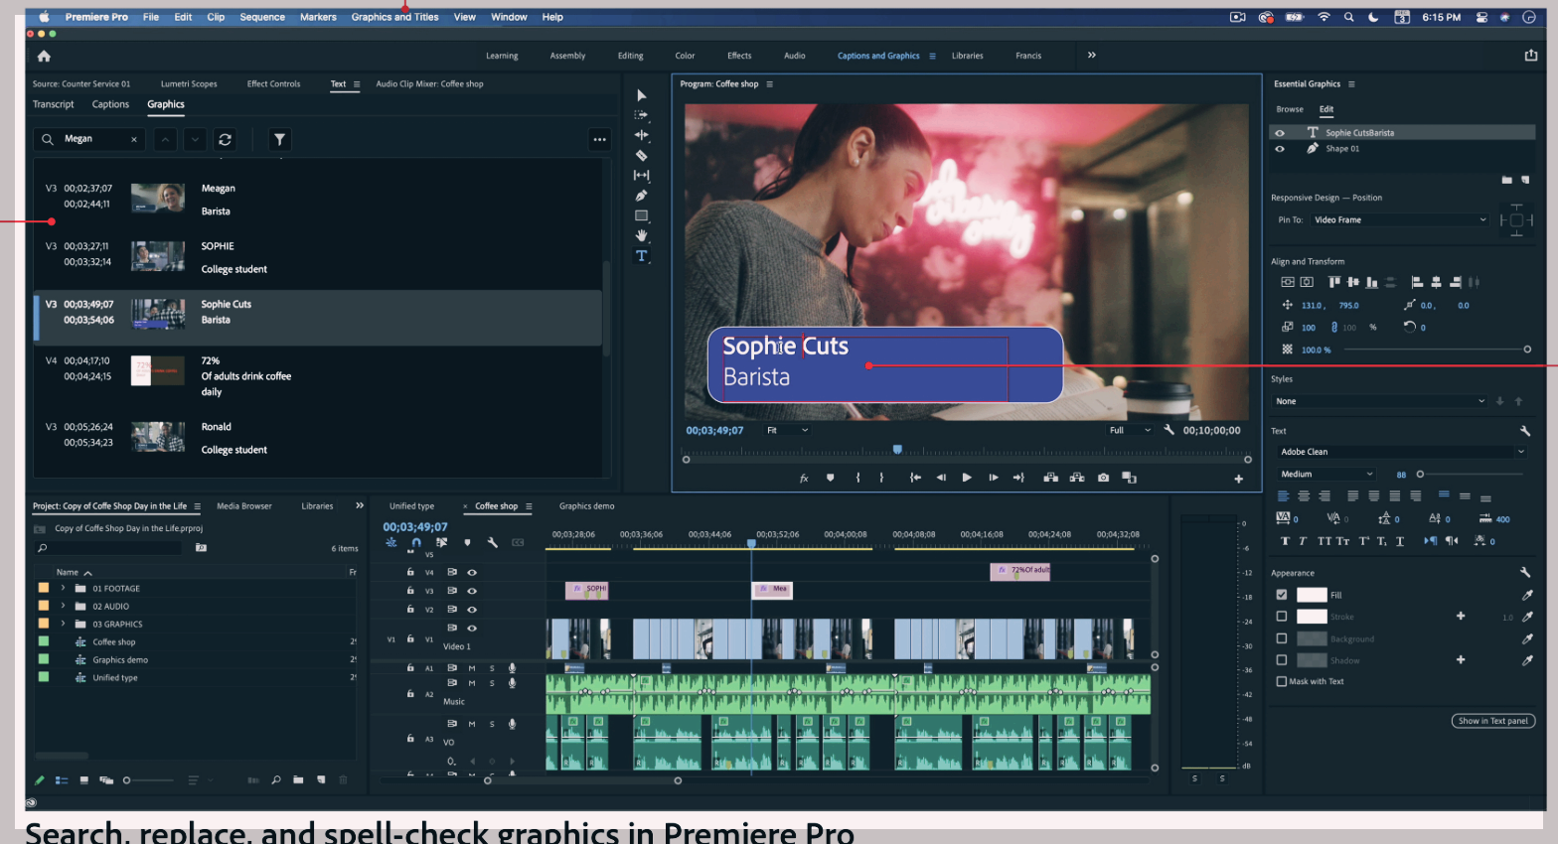The image size is (1558, 844).
Task: Select the Razor tool
Action: click(642, 156)
